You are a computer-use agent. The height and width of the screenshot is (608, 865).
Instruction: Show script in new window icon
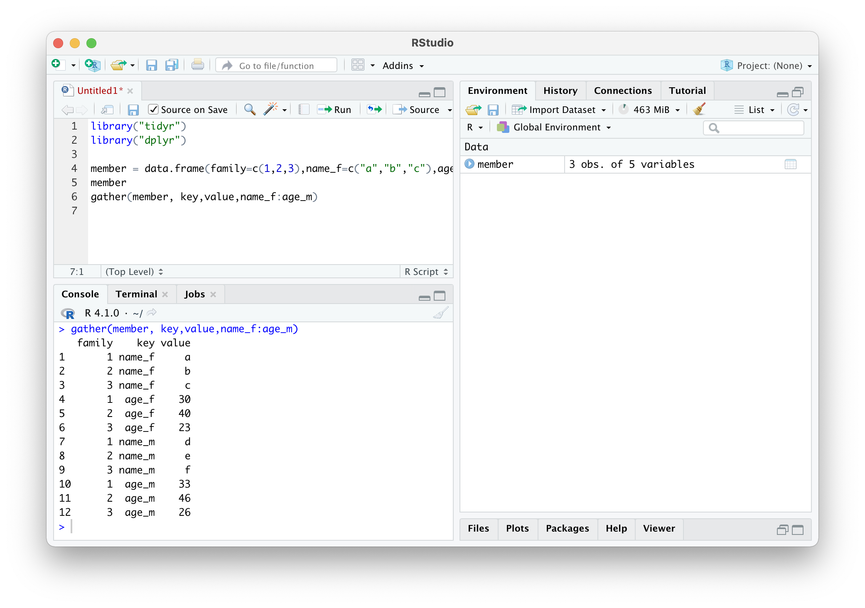pyautogui.click(x=107, y=110)
